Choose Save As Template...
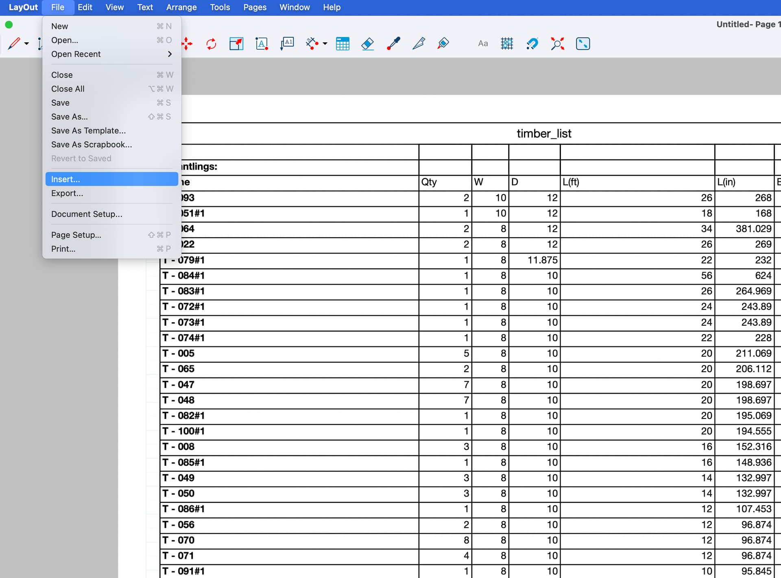 click(111, 131)
